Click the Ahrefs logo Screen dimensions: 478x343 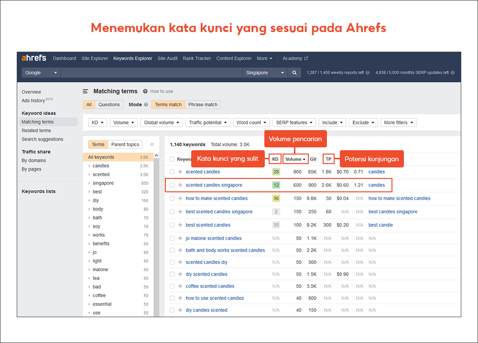[34, 58]
